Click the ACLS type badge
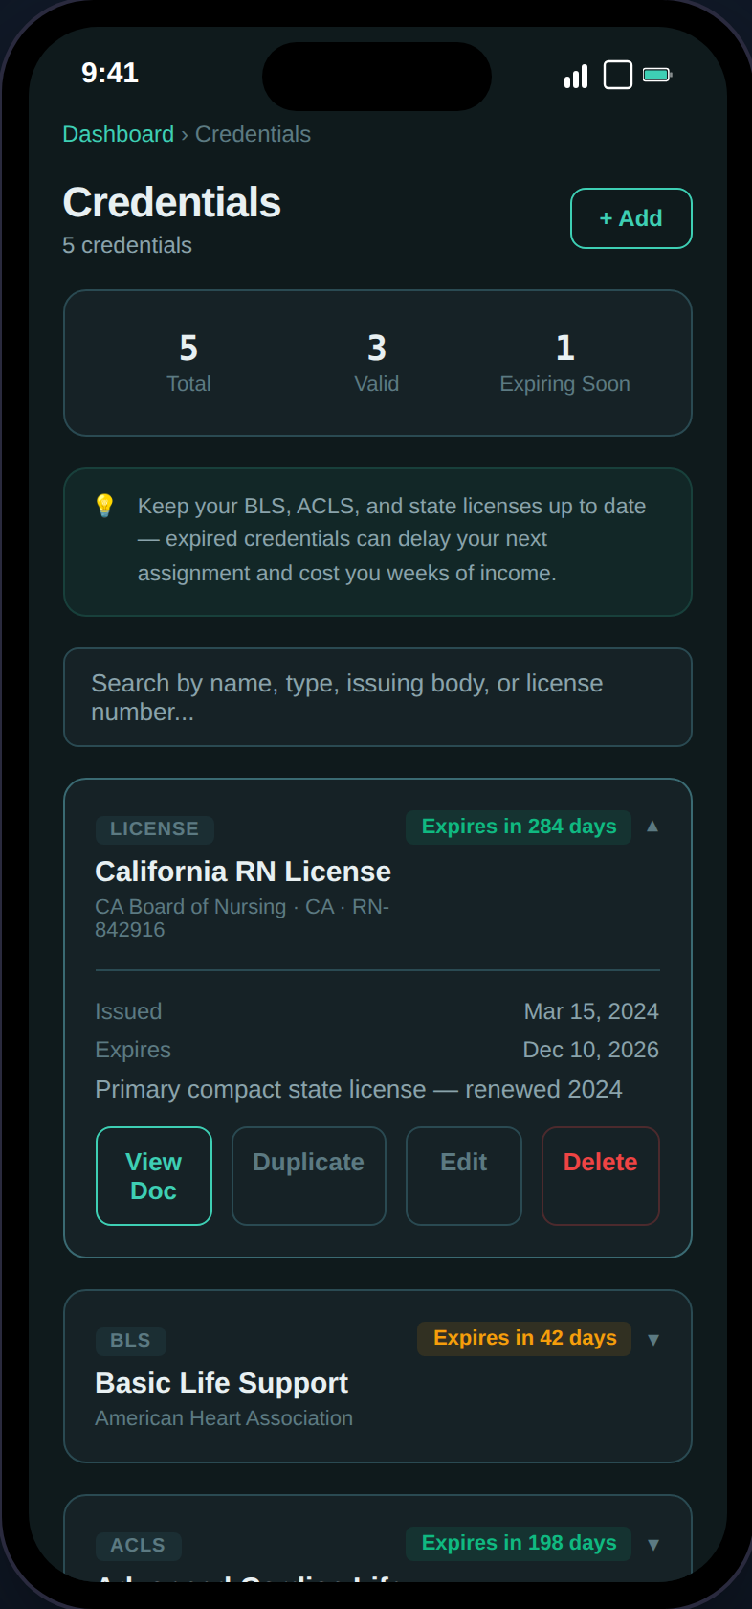This screenshot has width=752, height=1609. 138,1545
